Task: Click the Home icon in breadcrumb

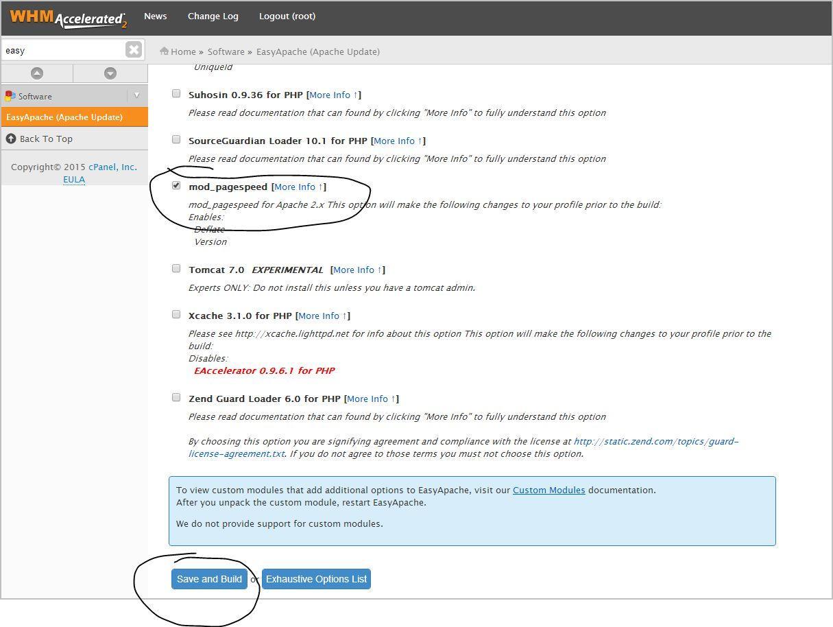Action: pos(165,51)
